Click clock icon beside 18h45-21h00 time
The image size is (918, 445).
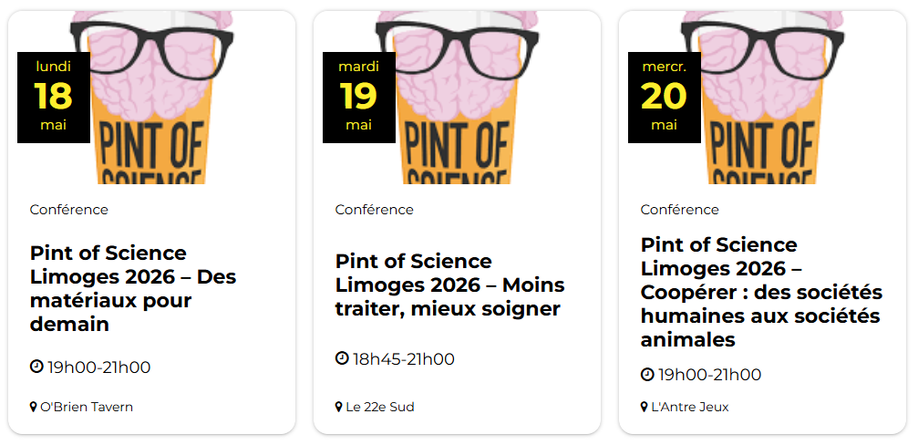(x=342, y=358)
